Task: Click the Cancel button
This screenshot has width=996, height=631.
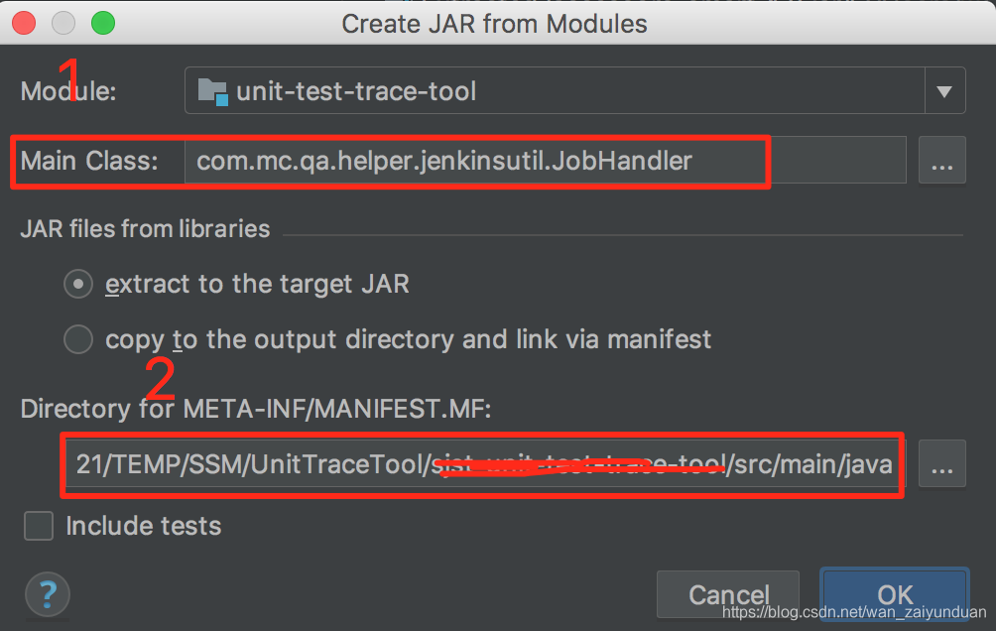Action: (728, 594)
